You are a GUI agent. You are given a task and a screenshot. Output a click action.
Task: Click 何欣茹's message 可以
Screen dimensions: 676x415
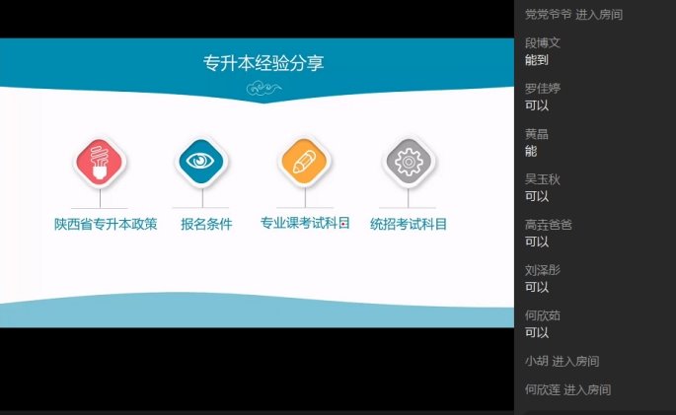pos(537,332)
